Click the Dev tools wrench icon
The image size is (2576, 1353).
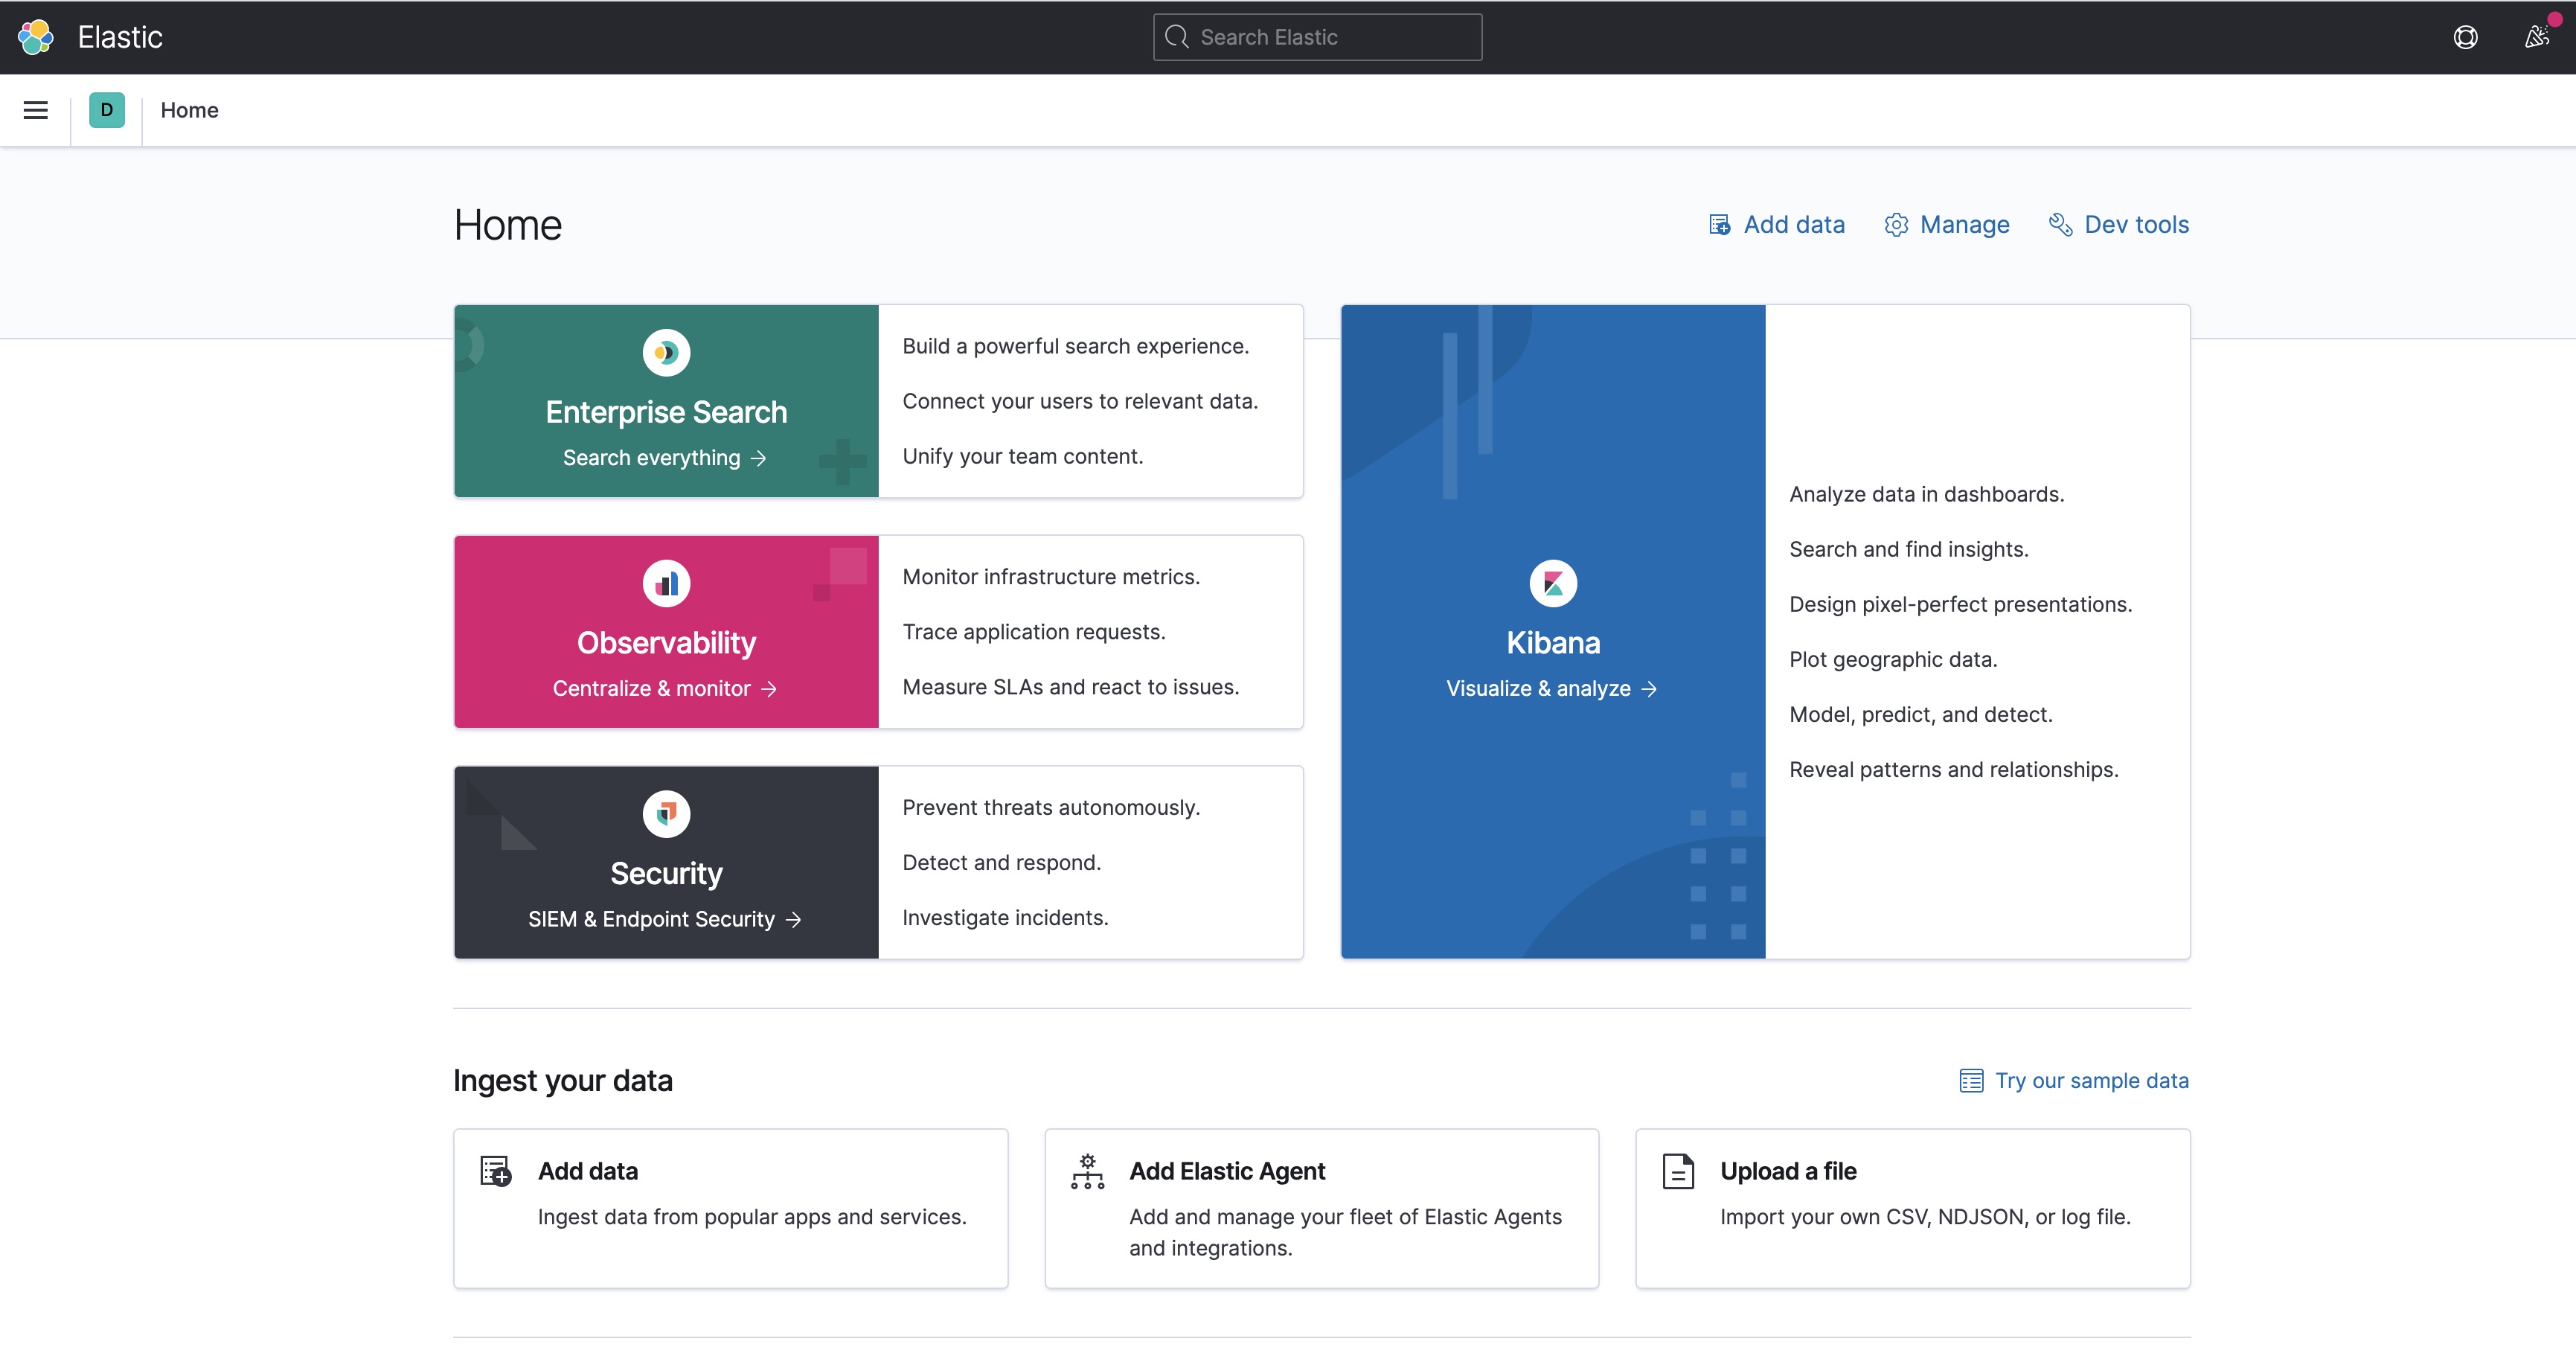tap(2060, 225)
